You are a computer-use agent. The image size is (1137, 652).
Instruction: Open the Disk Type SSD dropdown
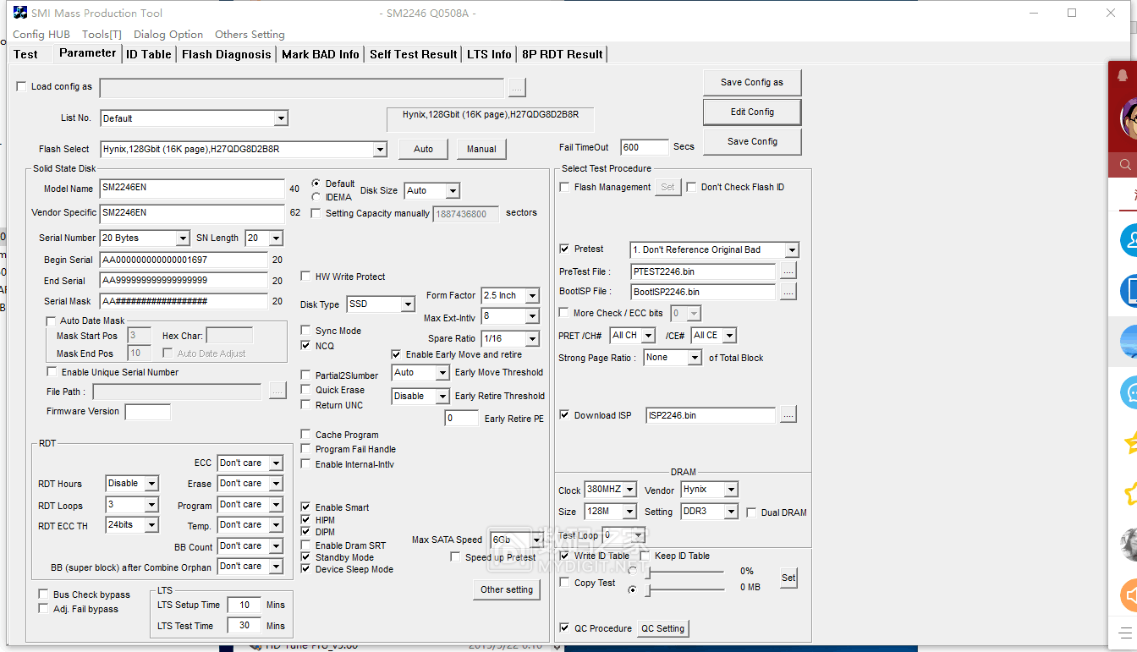(x=408, y=304)
